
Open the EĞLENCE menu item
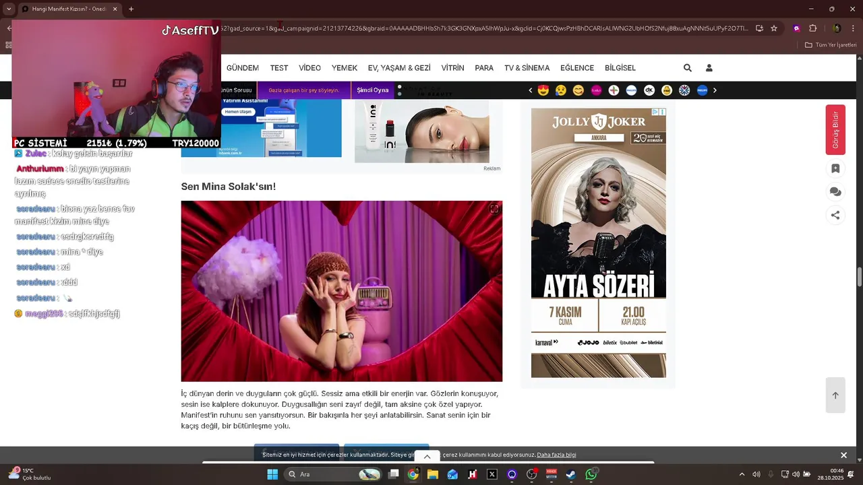(577, 68)
